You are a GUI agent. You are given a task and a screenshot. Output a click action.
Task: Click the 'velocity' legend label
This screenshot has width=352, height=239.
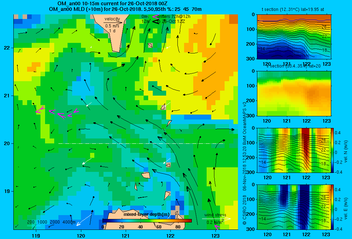[112, 19]
